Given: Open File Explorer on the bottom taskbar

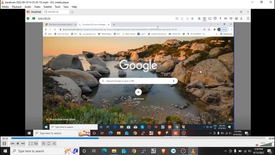Looking at the screenshot, I should [x=114, y=151].
